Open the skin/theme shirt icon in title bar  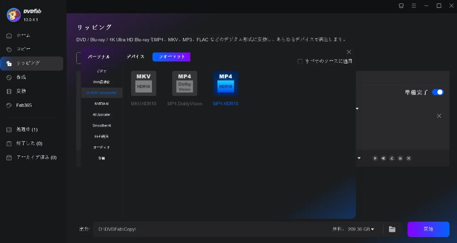click(x=401, y=5)
